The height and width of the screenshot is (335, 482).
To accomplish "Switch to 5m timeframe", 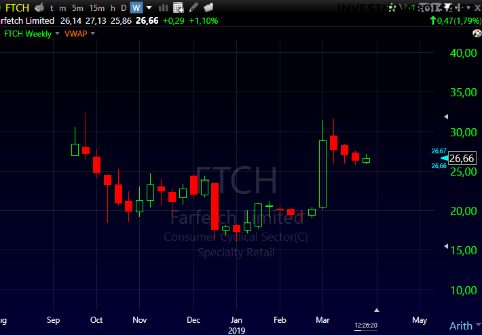I will coord(77,8).
